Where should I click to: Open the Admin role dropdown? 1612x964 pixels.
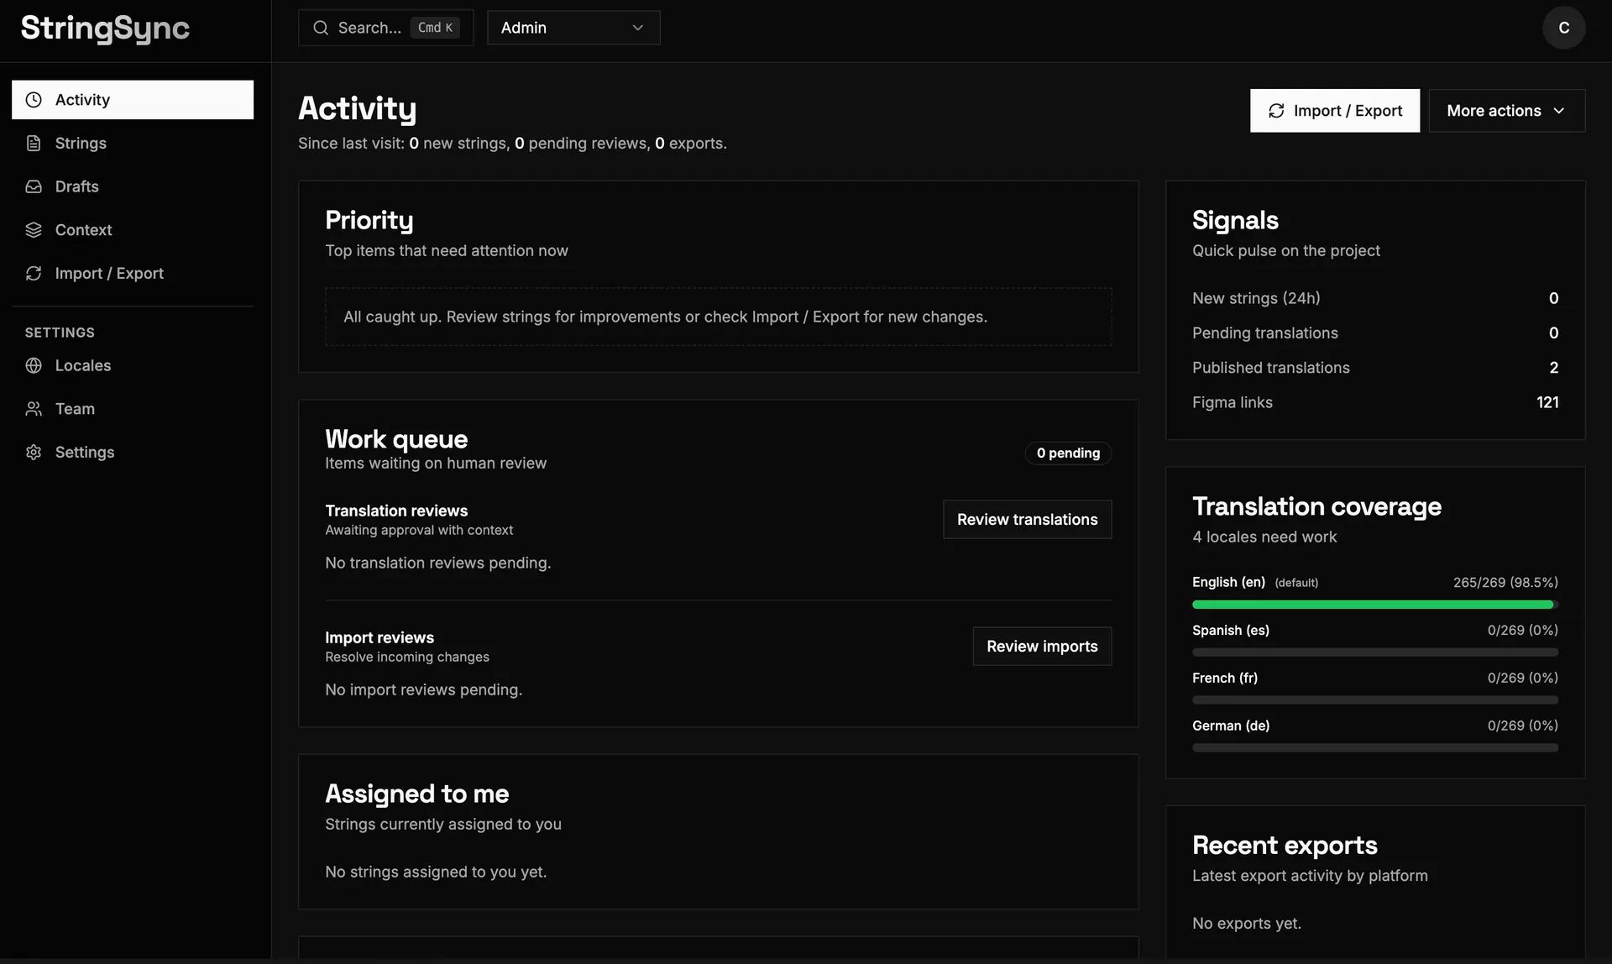573,28
